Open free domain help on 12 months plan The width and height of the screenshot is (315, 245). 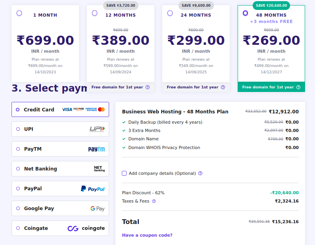coord(148,87)
